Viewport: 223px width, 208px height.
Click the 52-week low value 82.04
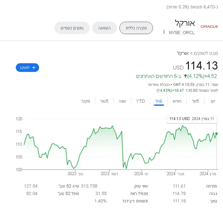coord(32,194)
